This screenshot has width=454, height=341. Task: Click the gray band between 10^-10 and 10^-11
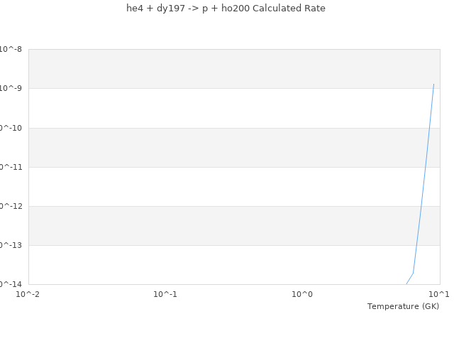pyautogui.click(x=213, y=147)
